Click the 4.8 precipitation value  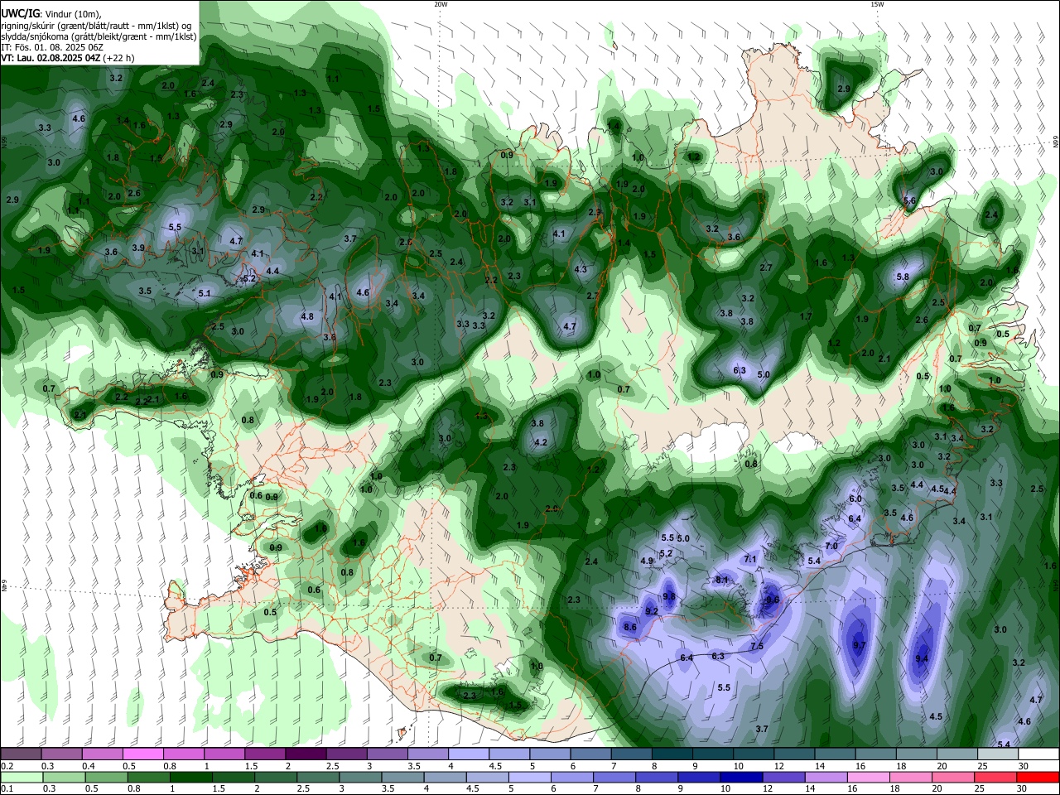click(307, 316)
